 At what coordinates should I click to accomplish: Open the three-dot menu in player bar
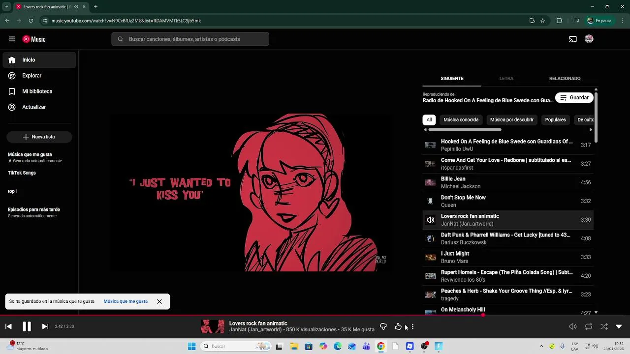pos(412,326)
